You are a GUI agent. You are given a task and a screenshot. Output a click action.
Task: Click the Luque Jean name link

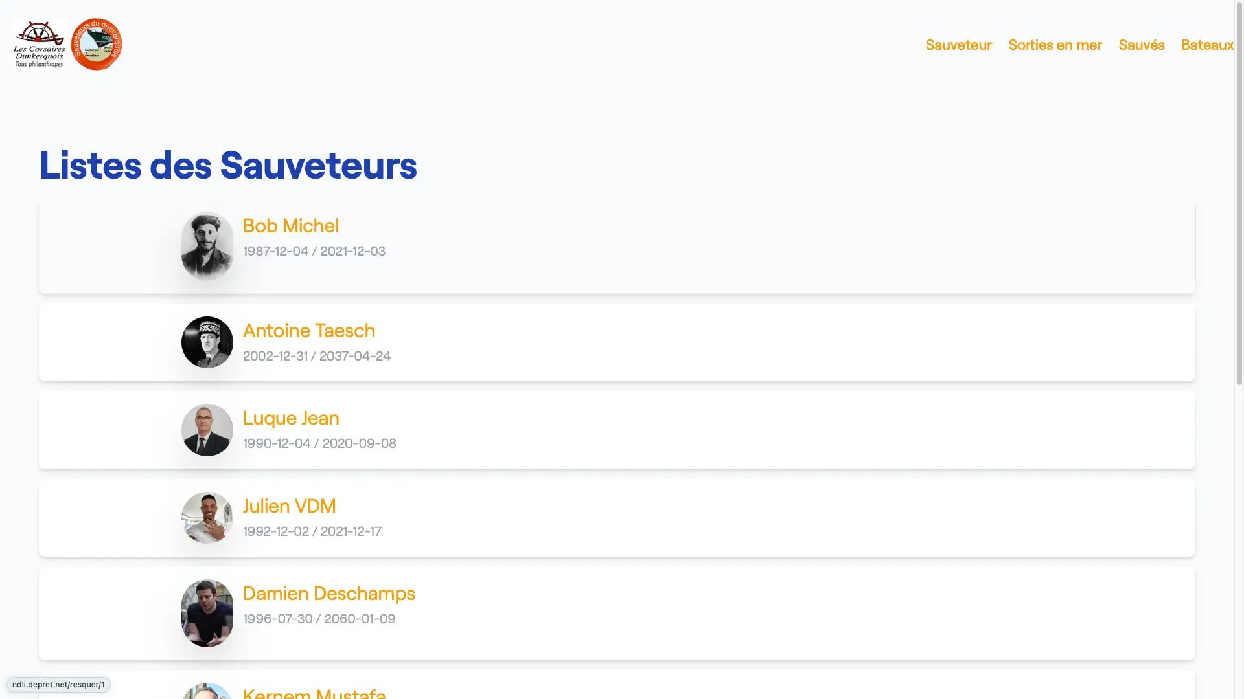[x=291, y=418]
